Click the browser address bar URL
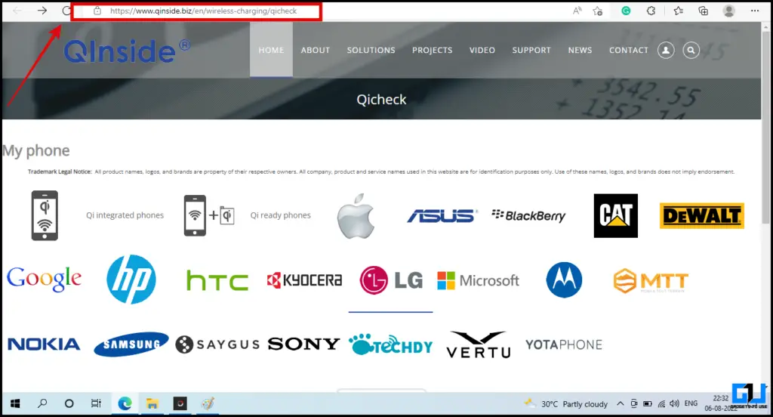Screen dimensions: 773x417 [x=204, y=11]
